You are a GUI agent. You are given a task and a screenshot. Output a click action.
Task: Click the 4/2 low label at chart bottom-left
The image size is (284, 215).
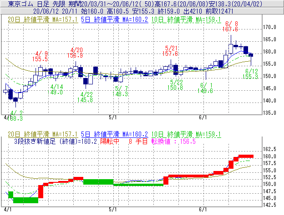click(15, 116)
